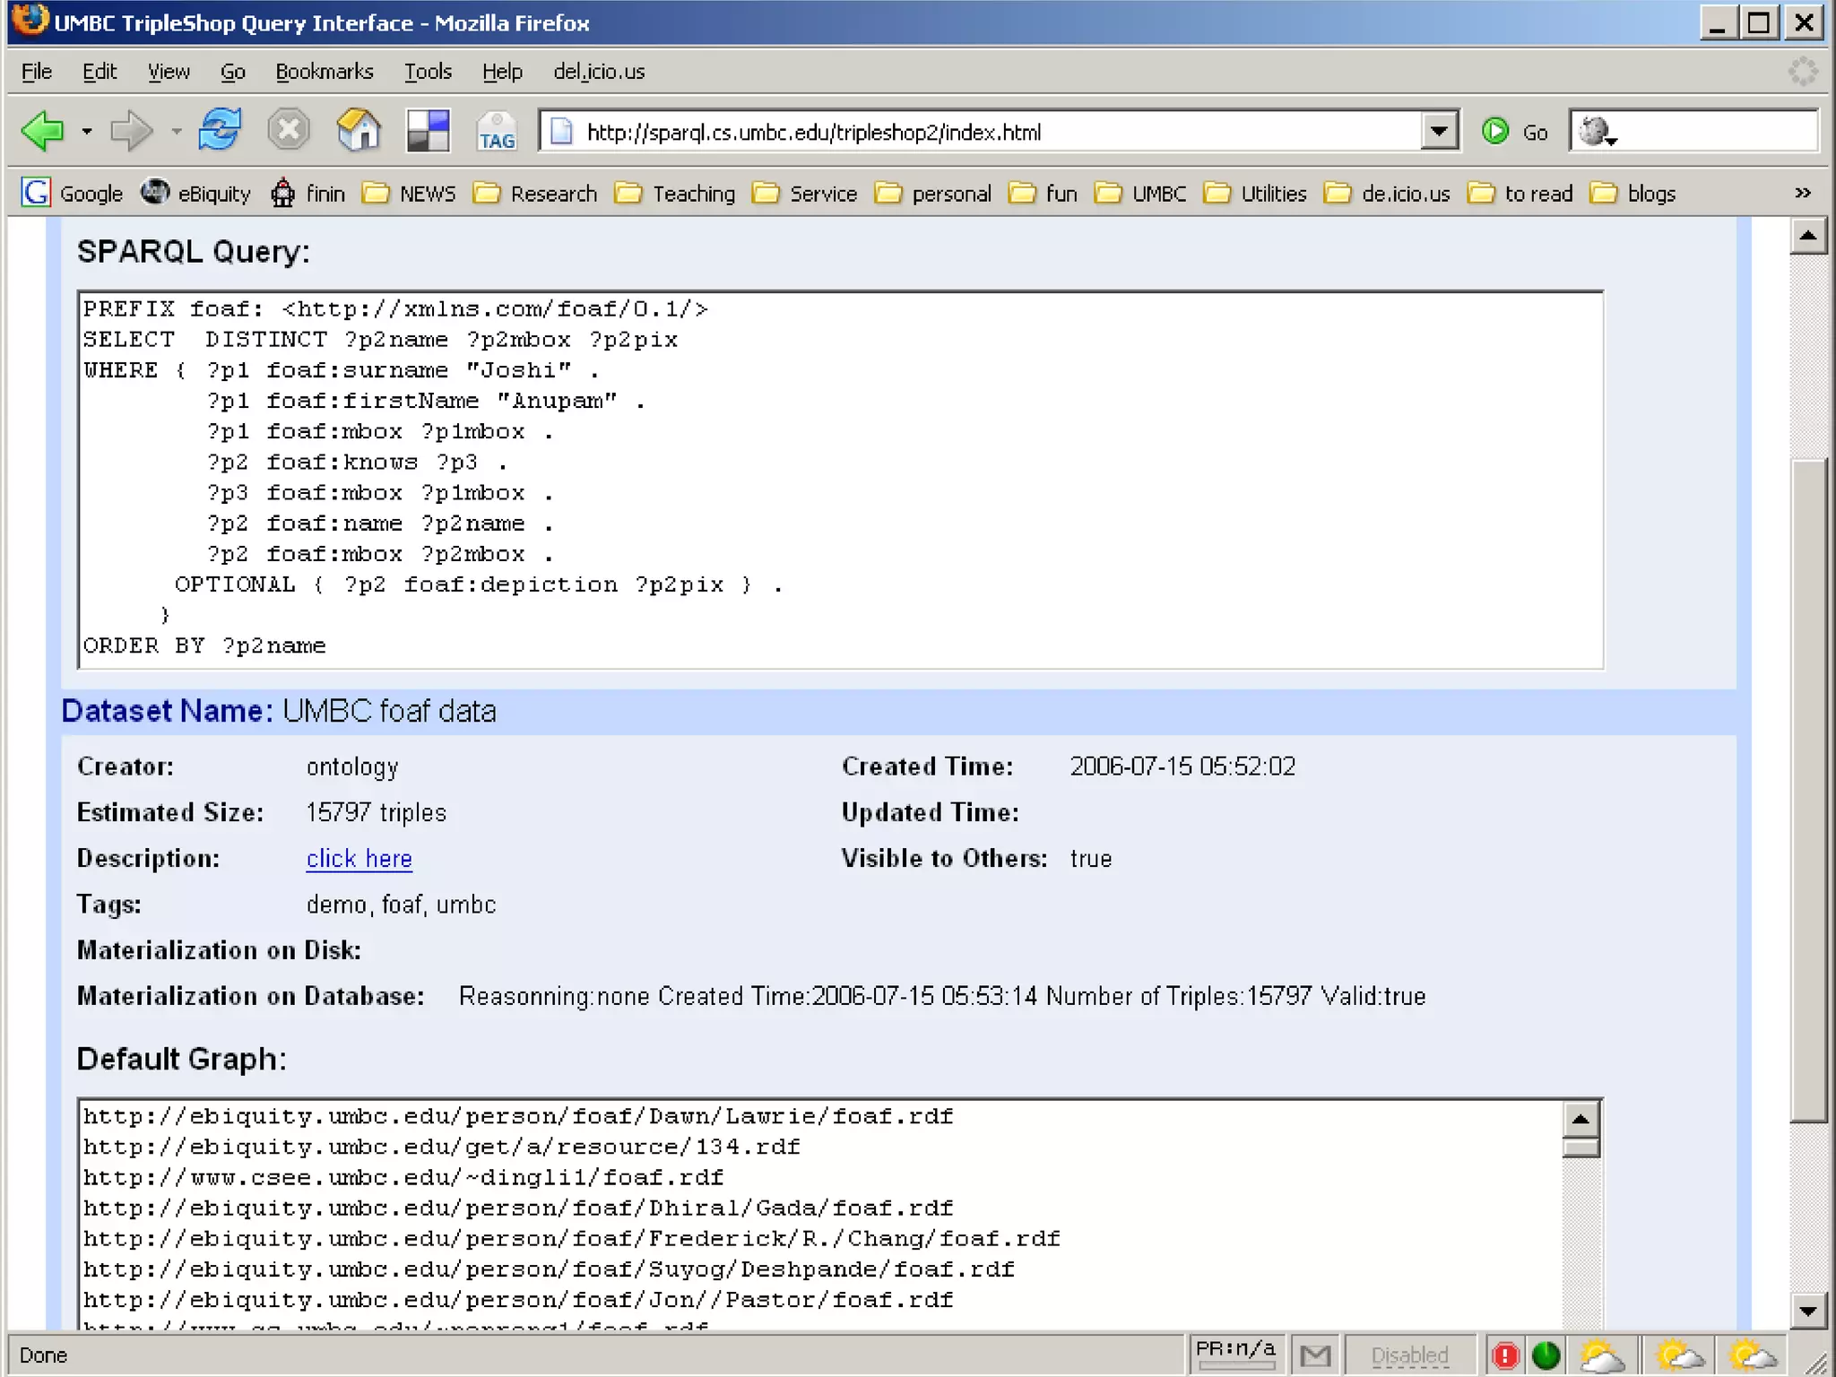The width and height of the screenshot is (1836, 1377).
Task: Click the red alert status bar icon
Action: point(1505,1355)
